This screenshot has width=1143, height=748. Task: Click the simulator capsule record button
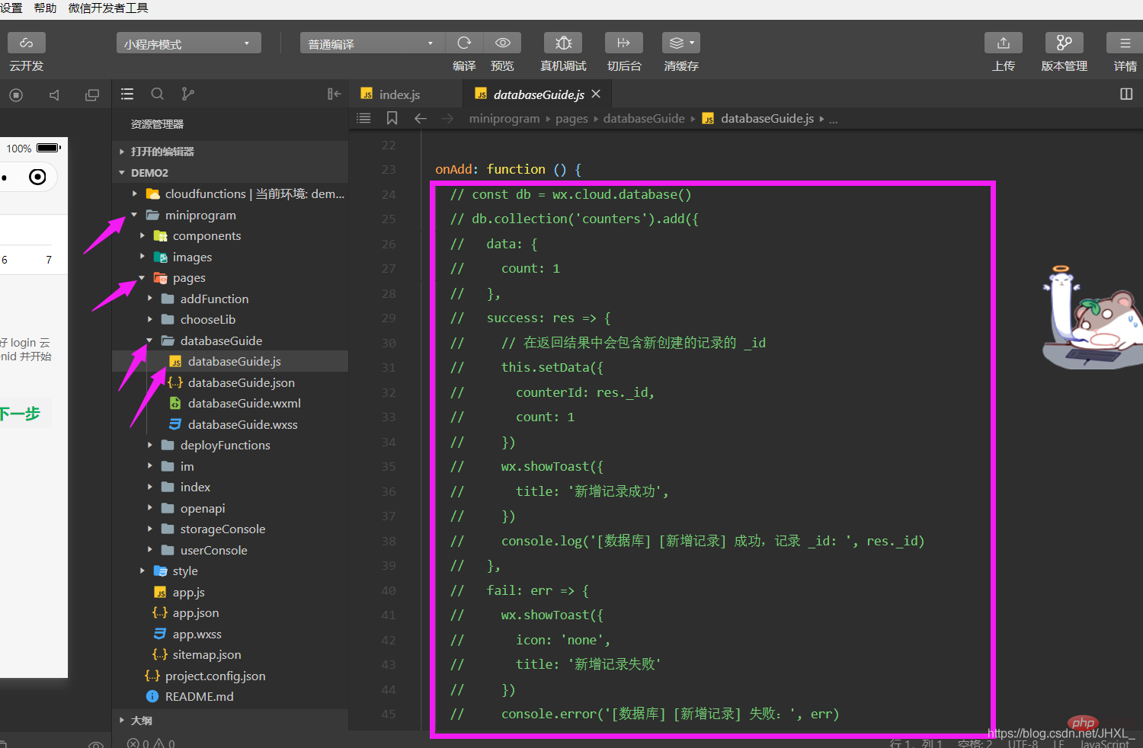click(x=37, y=177)
